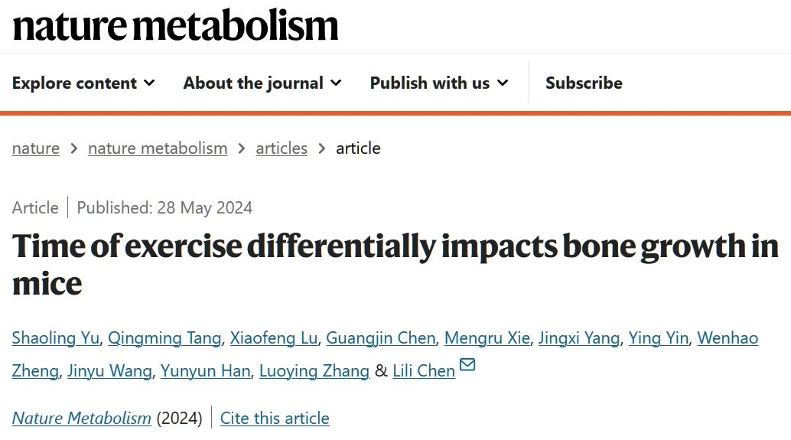The image size is (791, 440).
Task: Open author Qingming Tang's profile
Action: (164, 338)
